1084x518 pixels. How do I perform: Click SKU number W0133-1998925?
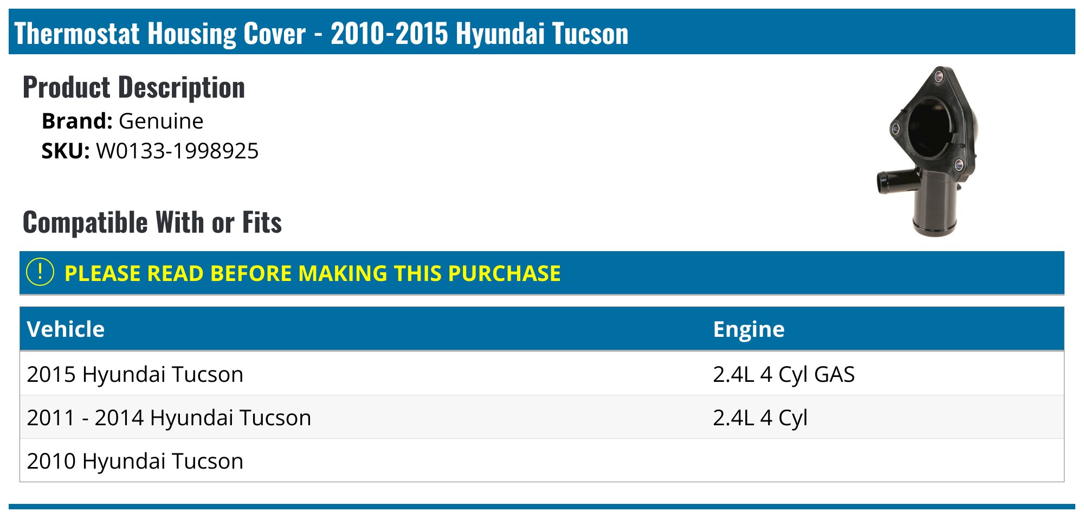pyautogui.click(x=177, y=151)
